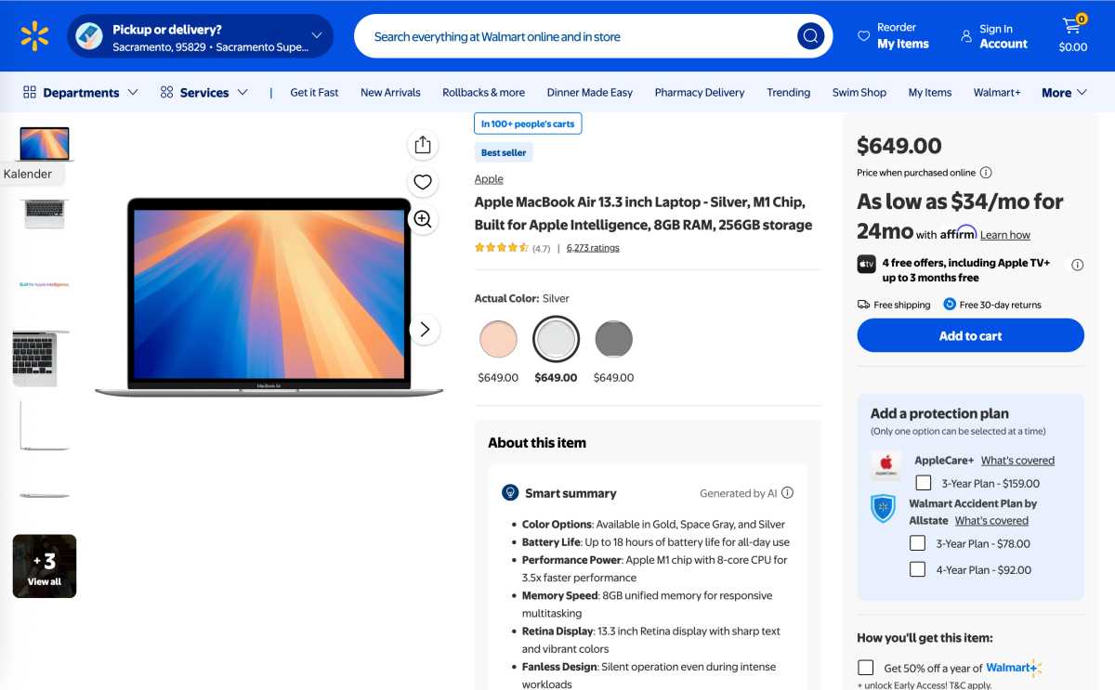Click the share product icon
The height and width of the screenshot is (690, 1115).
(423, 144)
